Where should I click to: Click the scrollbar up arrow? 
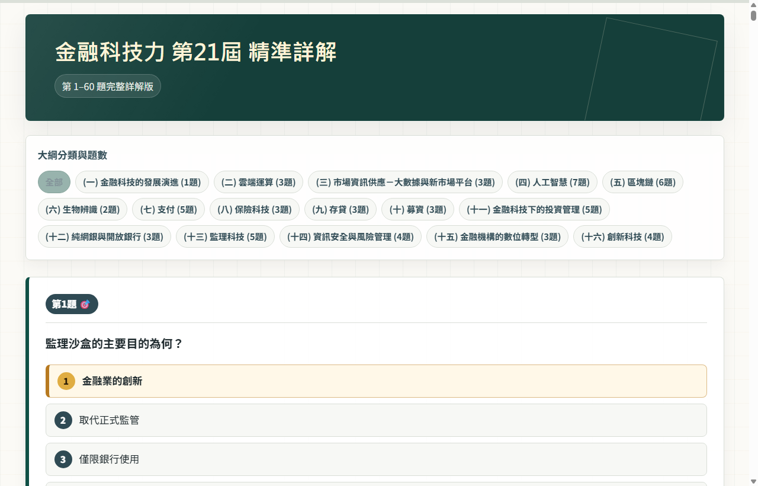(754, 5)
